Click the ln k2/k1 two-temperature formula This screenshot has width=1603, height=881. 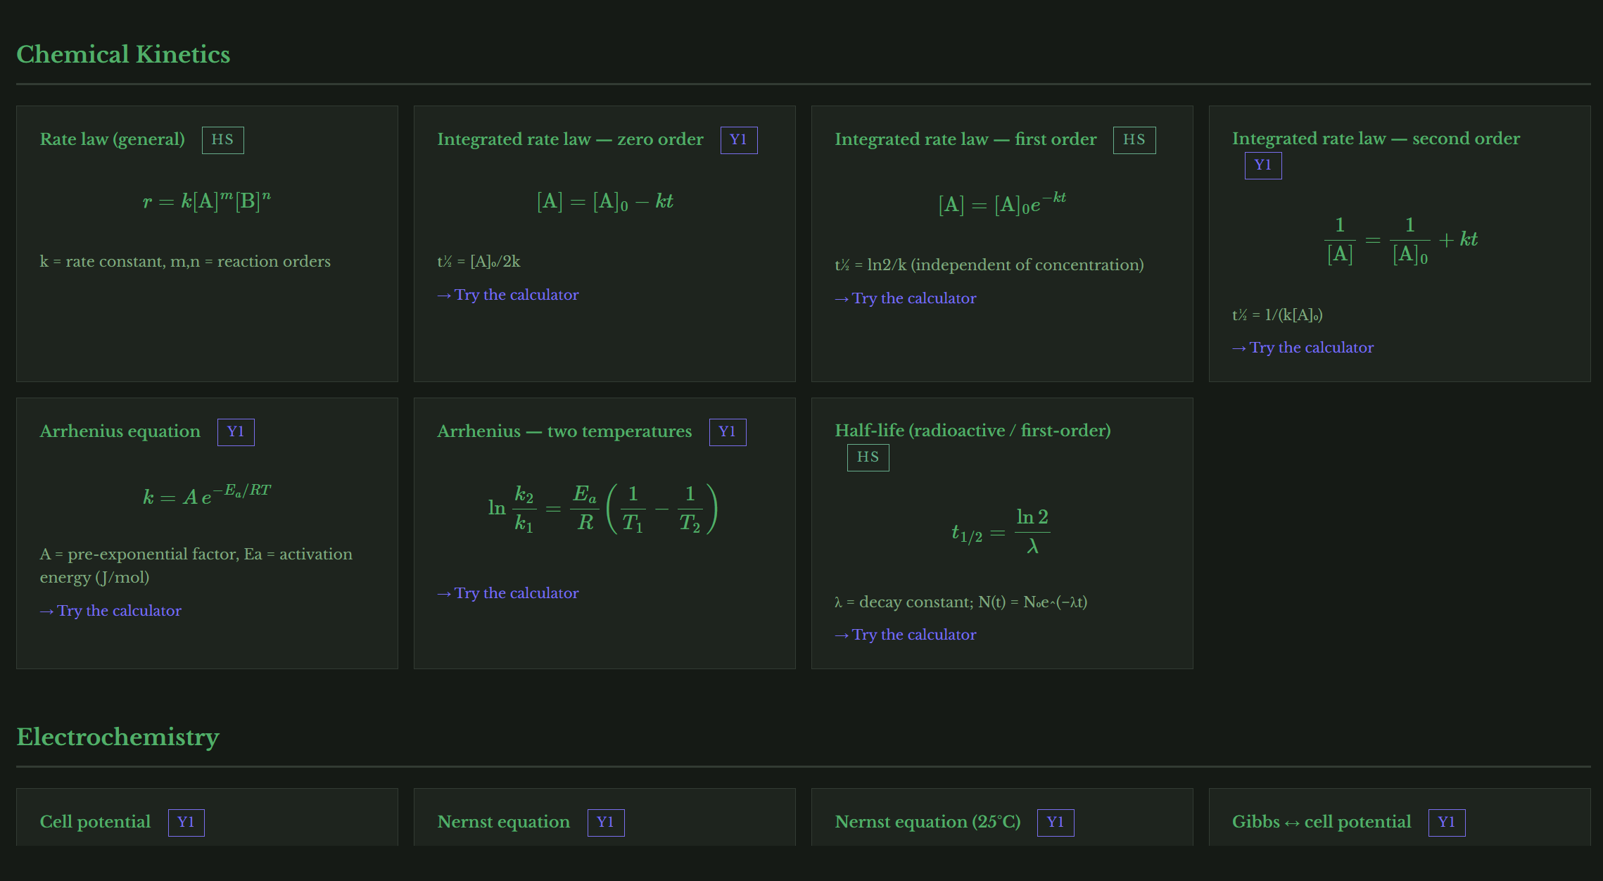click(x=603, y=508)
